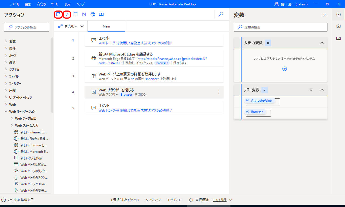This screenshot has width=345, height=207.
Task: Select Web ページの要素 action with cursor icon
Action: point(31,191)
